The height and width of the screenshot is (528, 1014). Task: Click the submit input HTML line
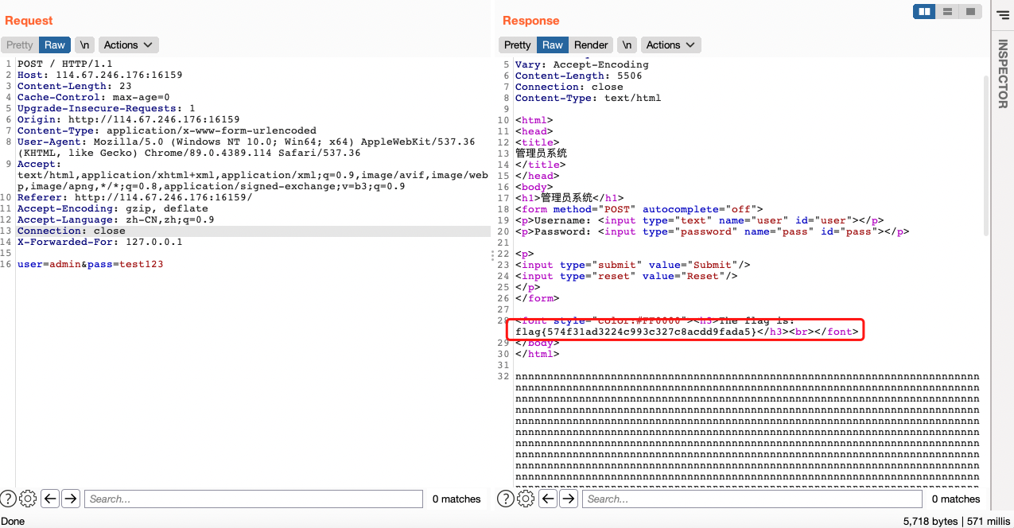(x=632, y=265)
